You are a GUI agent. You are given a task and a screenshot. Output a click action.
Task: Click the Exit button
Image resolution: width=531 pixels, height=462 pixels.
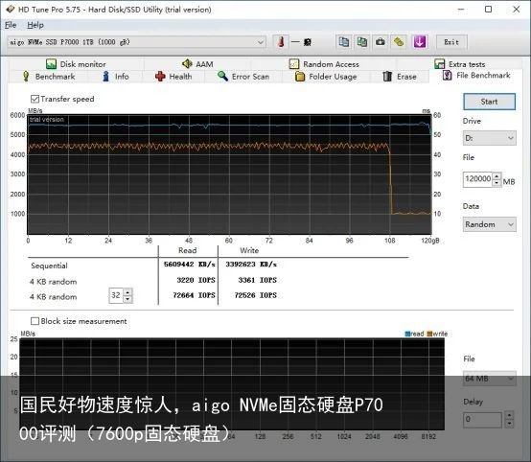pyautogui.click(x=451, y=42)
